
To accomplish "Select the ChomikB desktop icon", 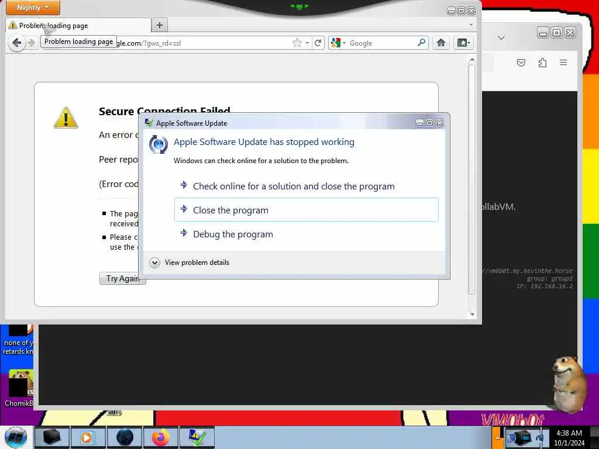I will [x=18, y=388].
